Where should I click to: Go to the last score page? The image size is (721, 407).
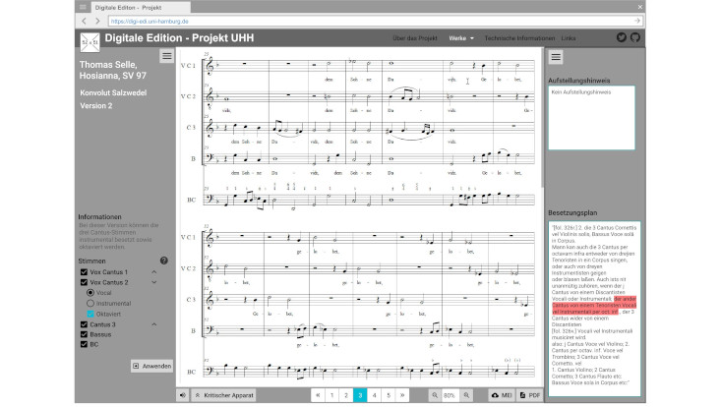pos(402,395)
